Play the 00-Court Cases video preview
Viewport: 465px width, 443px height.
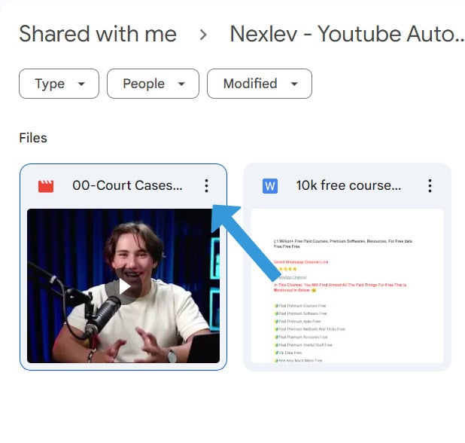[123, 287]
